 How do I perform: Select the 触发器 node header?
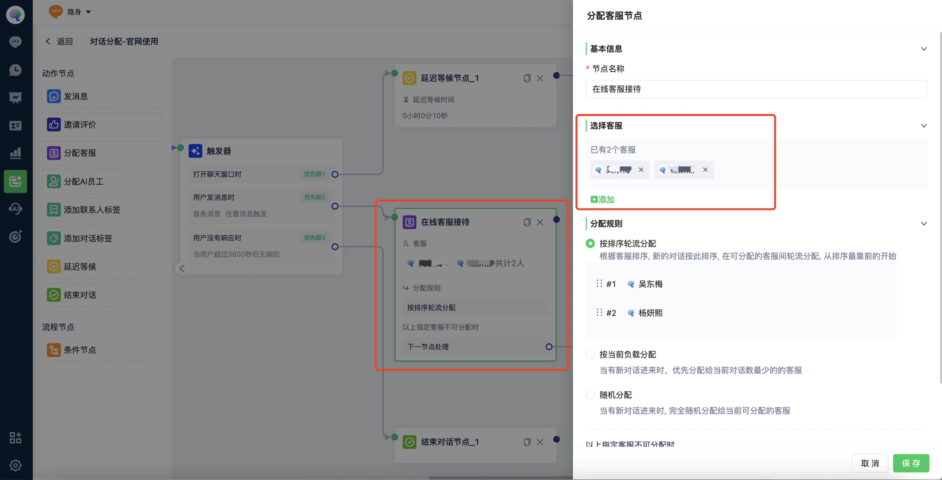[x=261, y=151]
